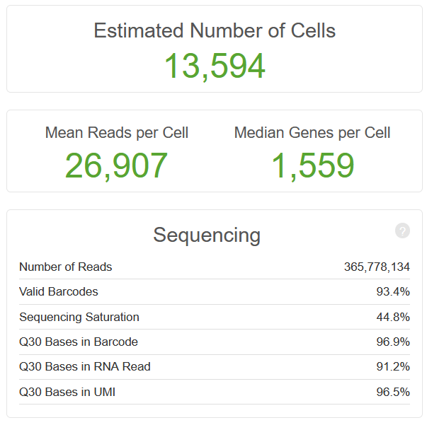Click the Valid Barcodes row label
The image size is (427, 425).
59,291
